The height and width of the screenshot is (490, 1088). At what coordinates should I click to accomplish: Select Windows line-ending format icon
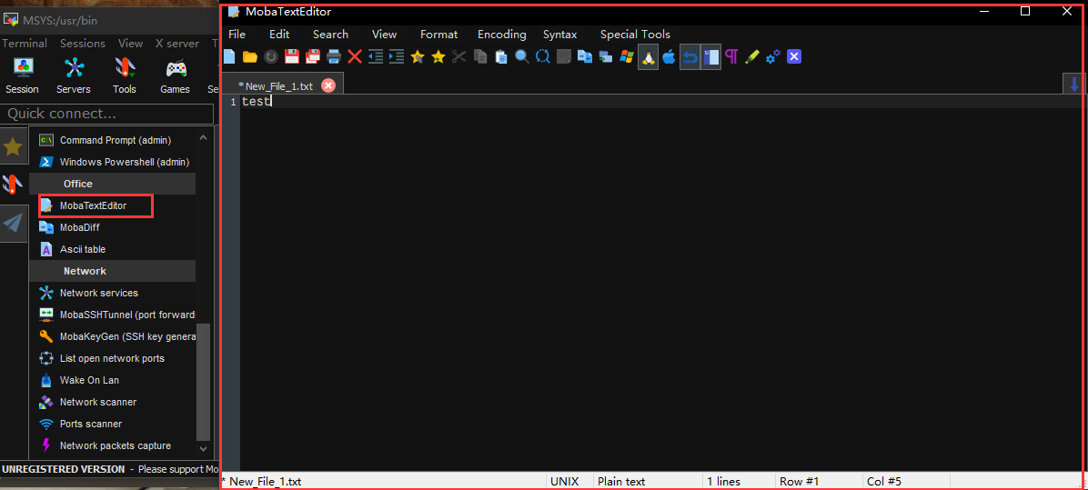pyautogui.click(x=627, y=57)
